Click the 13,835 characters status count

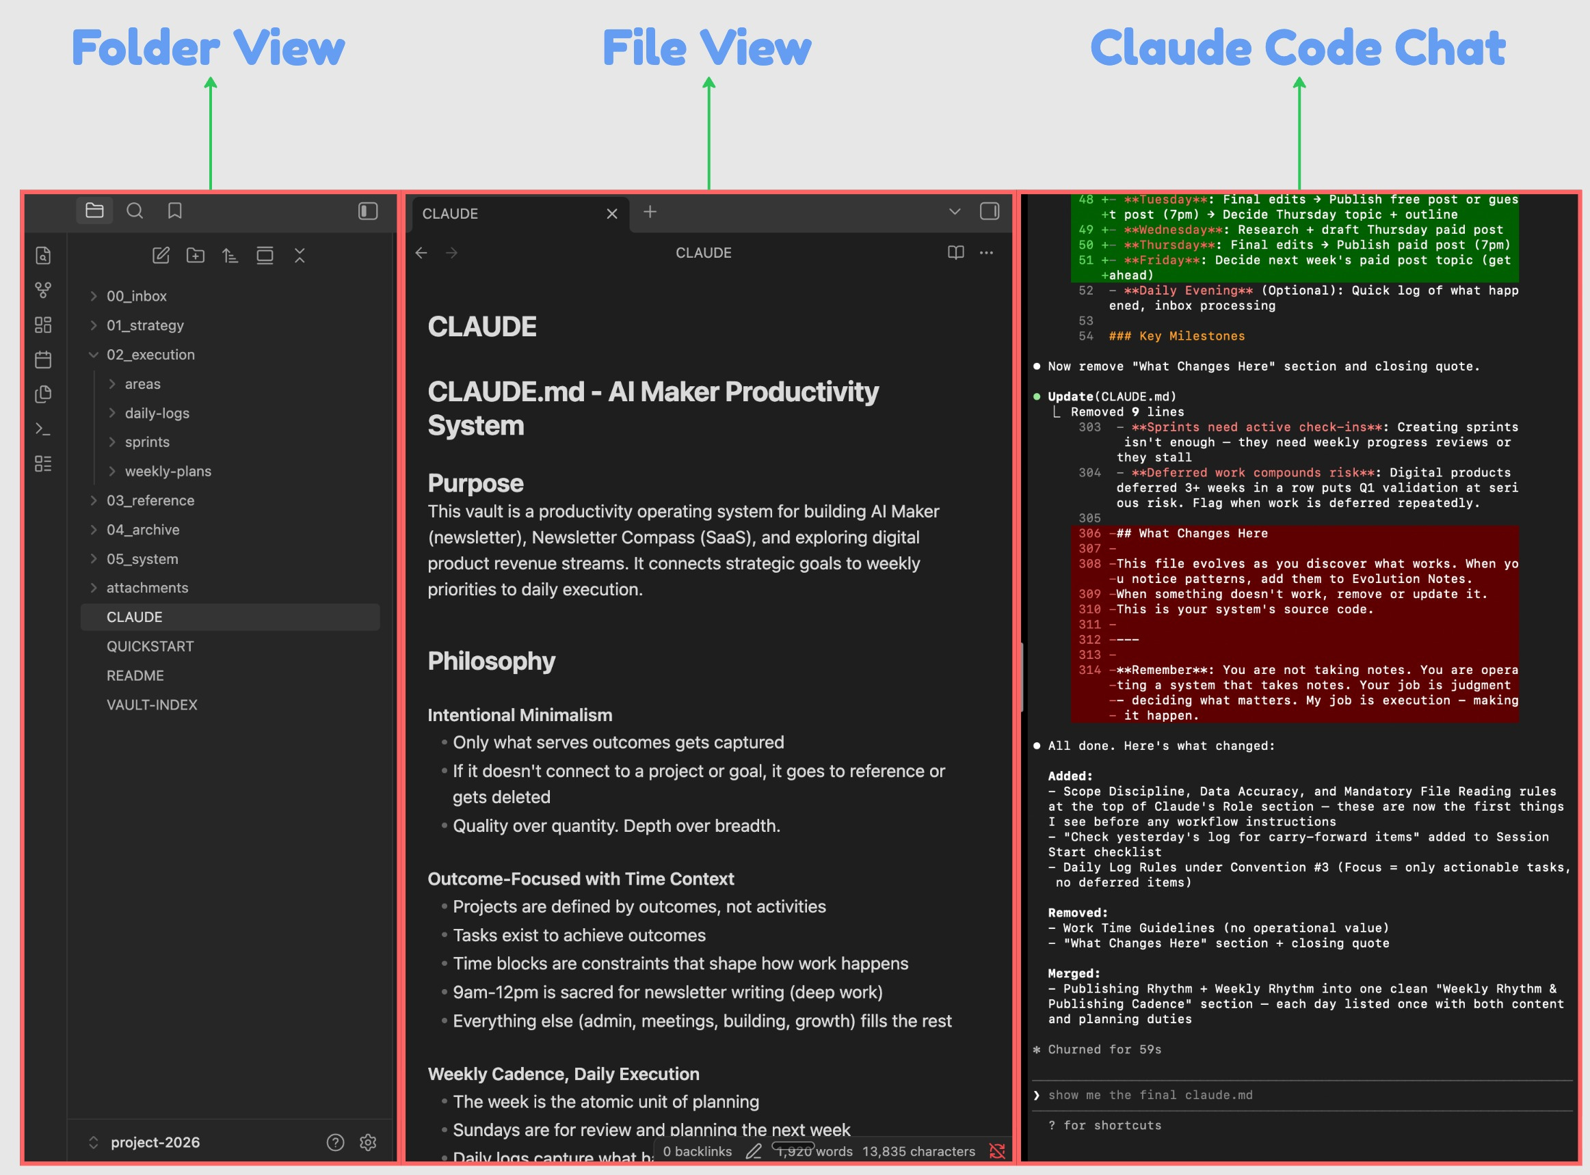coord(918,1151)
